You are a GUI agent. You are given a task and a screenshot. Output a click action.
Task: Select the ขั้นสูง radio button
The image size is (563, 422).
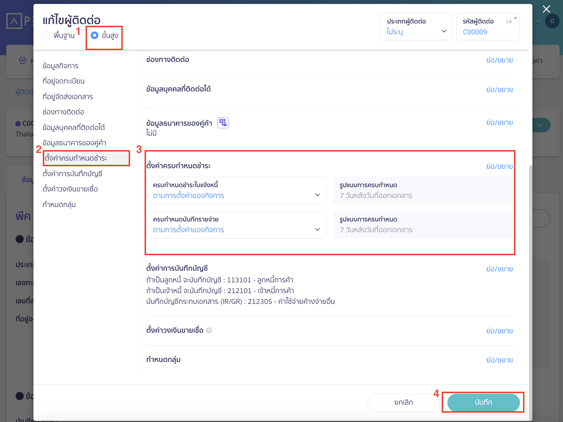tap(94, 36)
